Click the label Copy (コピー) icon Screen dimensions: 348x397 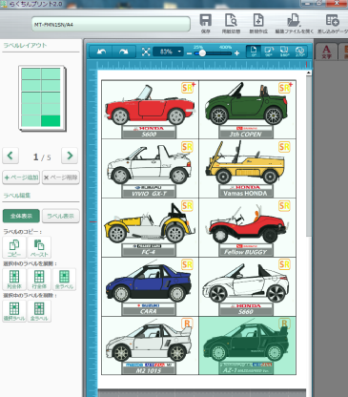(x=14, y=247)
